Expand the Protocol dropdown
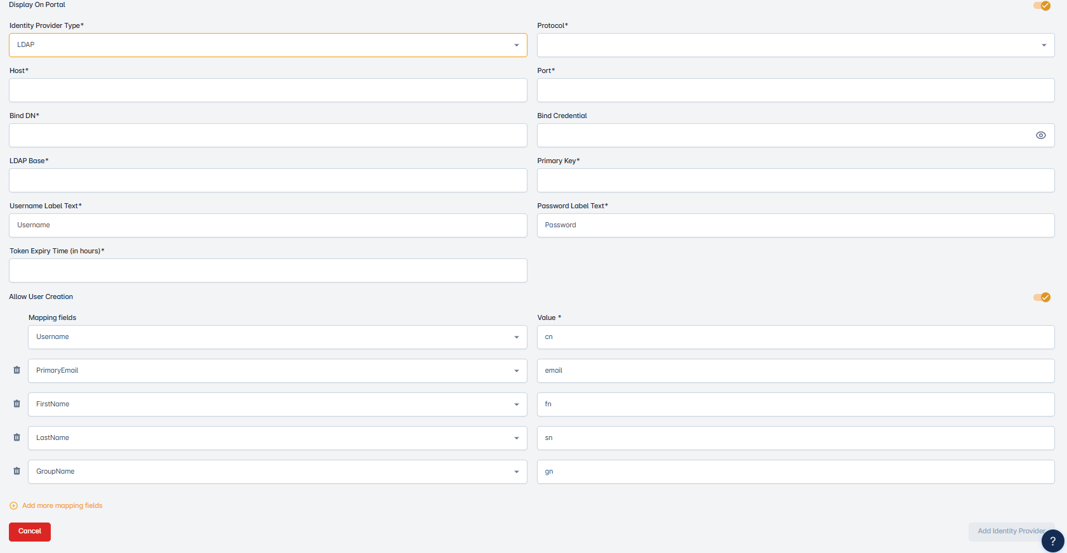Viewport: 1067px width, 553px height. pos(795,45)
